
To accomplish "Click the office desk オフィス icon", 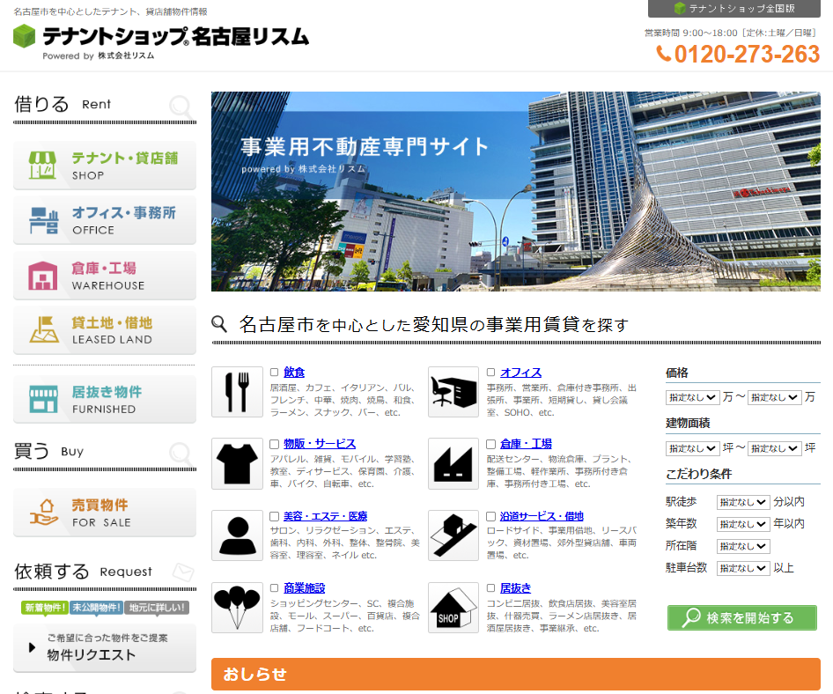I will [453, 392].
